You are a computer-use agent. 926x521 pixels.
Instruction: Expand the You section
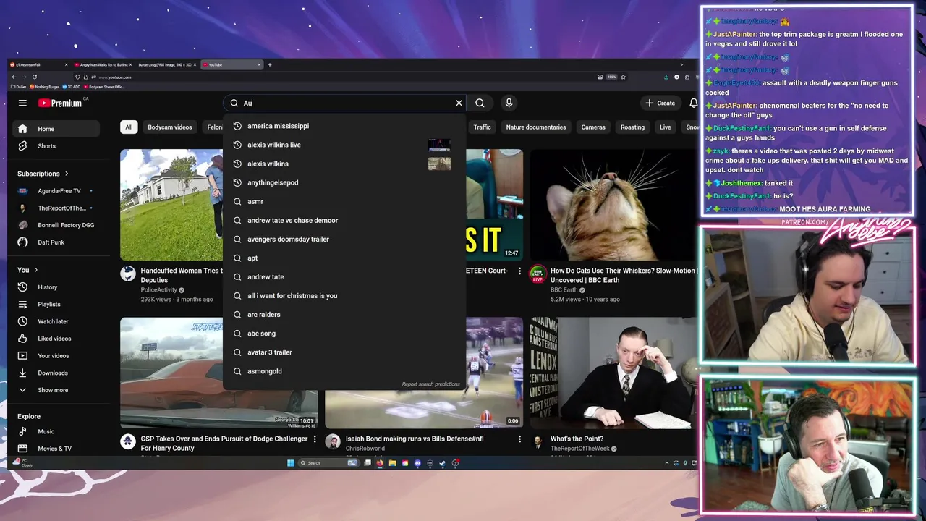pos(27,270)
